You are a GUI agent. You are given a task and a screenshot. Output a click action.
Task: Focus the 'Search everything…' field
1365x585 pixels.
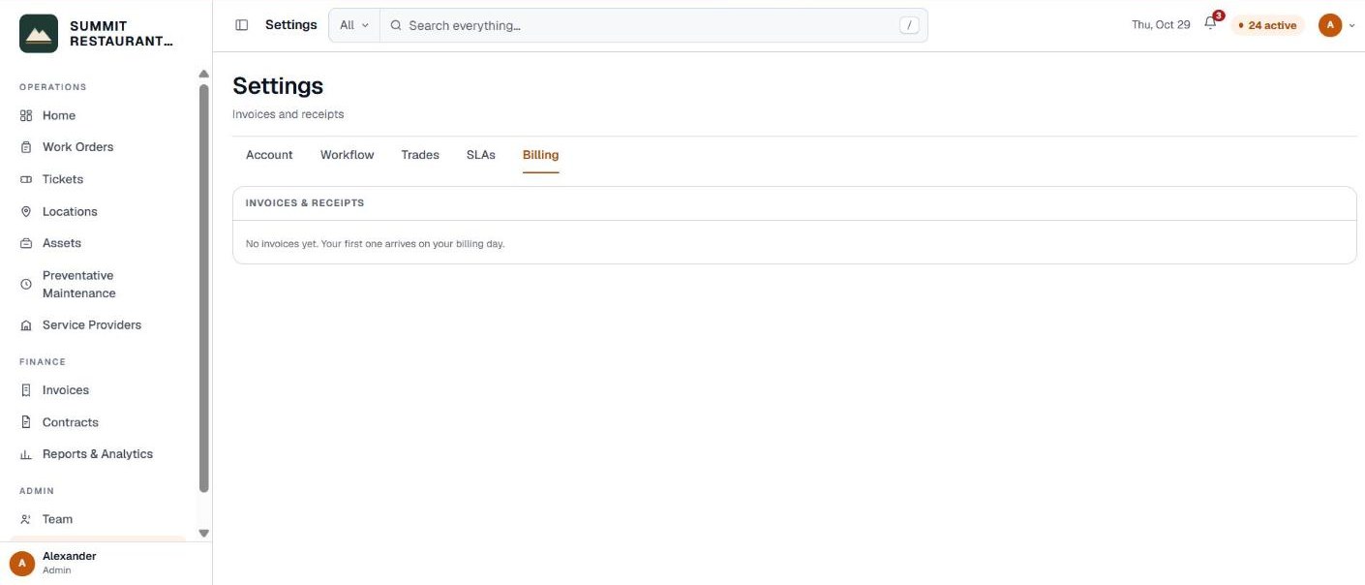coord(653,25)
